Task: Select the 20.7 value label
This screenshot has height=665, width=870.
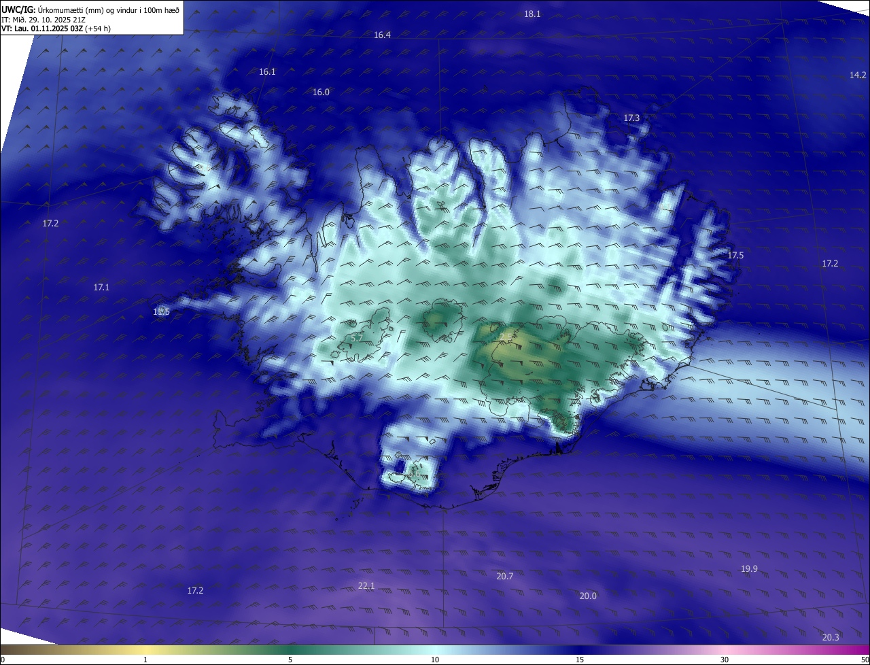Action: pyautogui.click(x=504, y=577)
